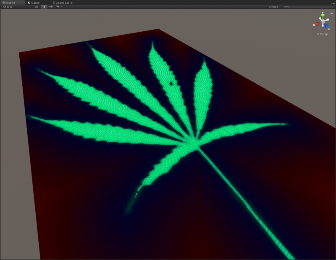Expand the Gizmos dropdown menu
Viewport: 336px width, 260px height.
274,7
